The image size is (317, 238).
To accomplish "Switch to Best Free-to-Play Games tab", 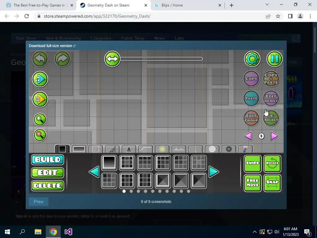I will pyautogui.click(x=39, y=5).
